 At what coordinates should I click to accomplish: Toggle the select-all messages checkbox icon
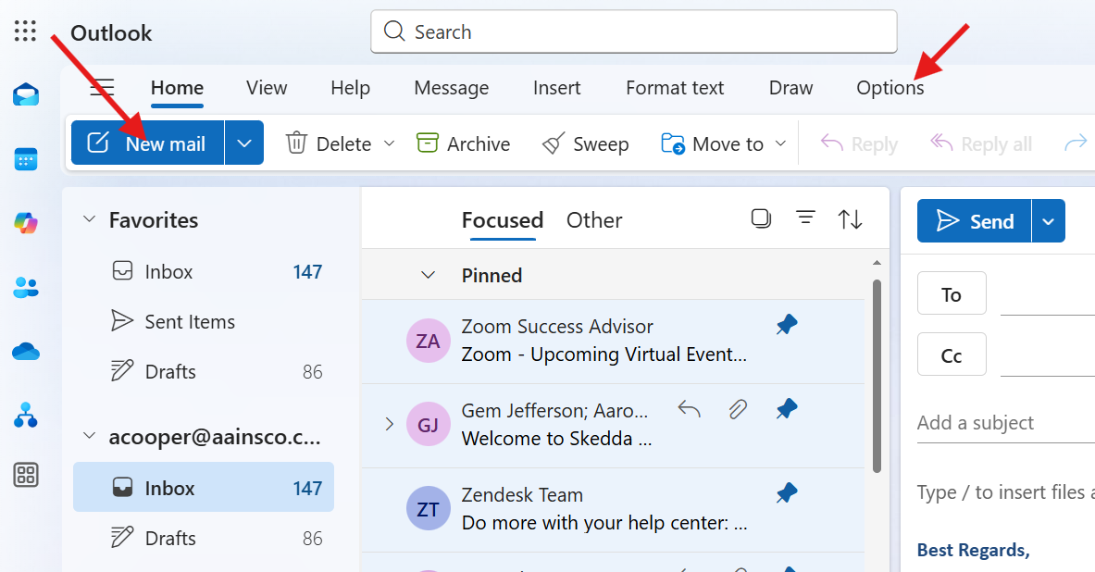[x=761, y=218]
